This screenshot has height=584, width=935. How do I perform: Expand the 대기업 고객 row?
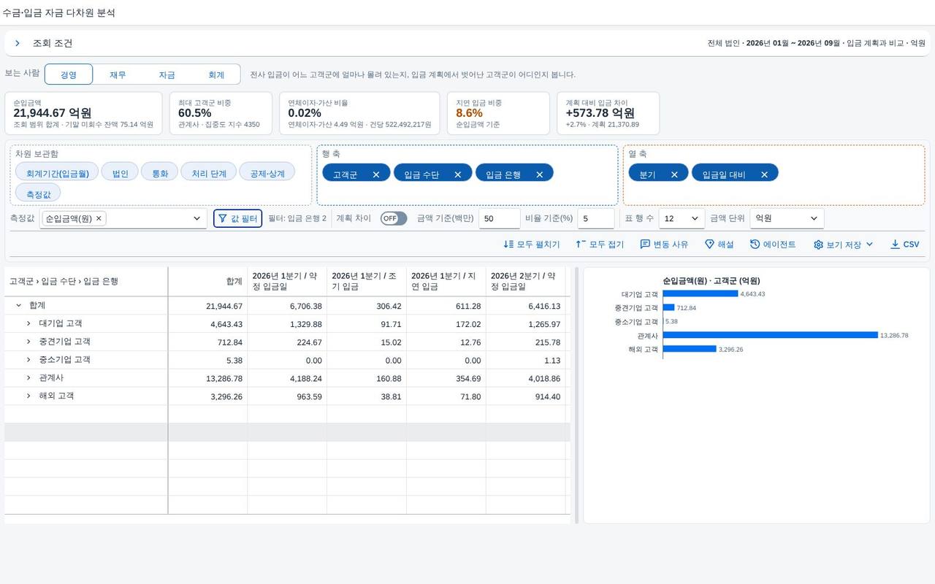coord(28,323)
